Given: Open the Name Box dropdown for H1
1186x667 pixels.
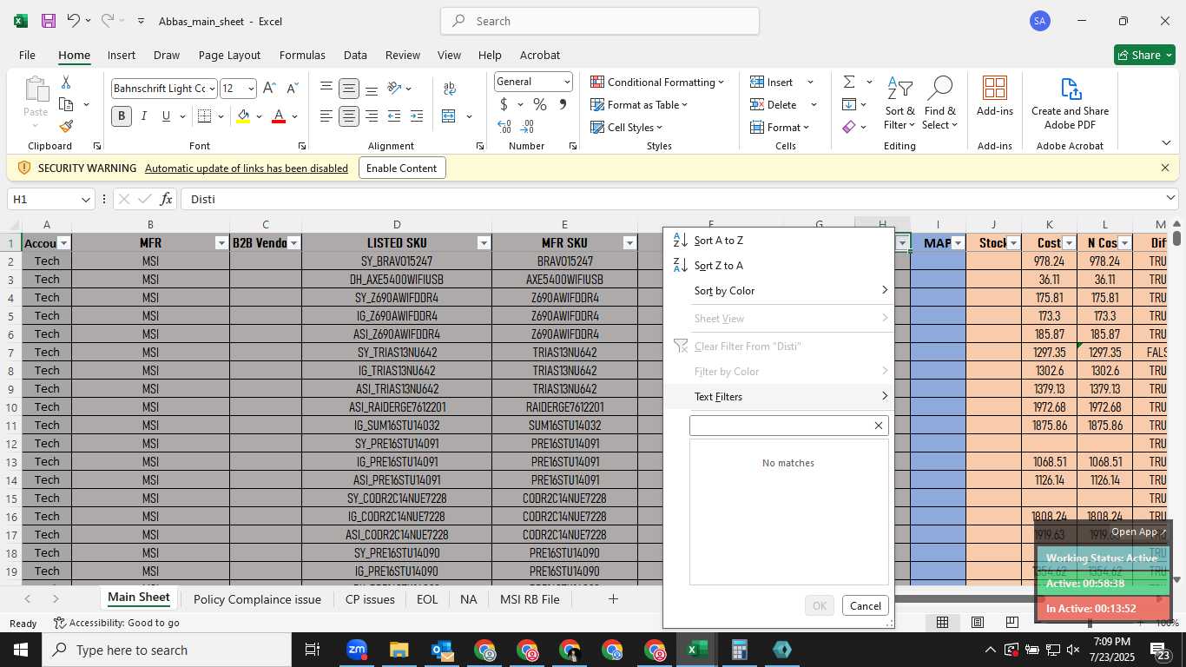Looking at the screenshot, I should (x=85, y=199).
